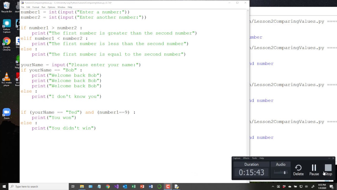Click 'print("You didn't win")' line

(64, 128)
